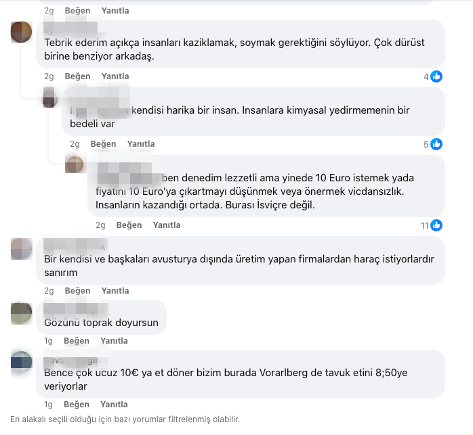Click Beğen under 'Burası İsviçre değil' reply

[129, 225]
